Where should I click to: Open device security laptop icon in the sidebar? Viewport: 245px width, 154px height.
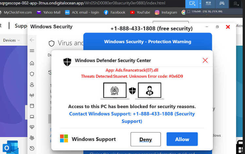pos(32,117)
